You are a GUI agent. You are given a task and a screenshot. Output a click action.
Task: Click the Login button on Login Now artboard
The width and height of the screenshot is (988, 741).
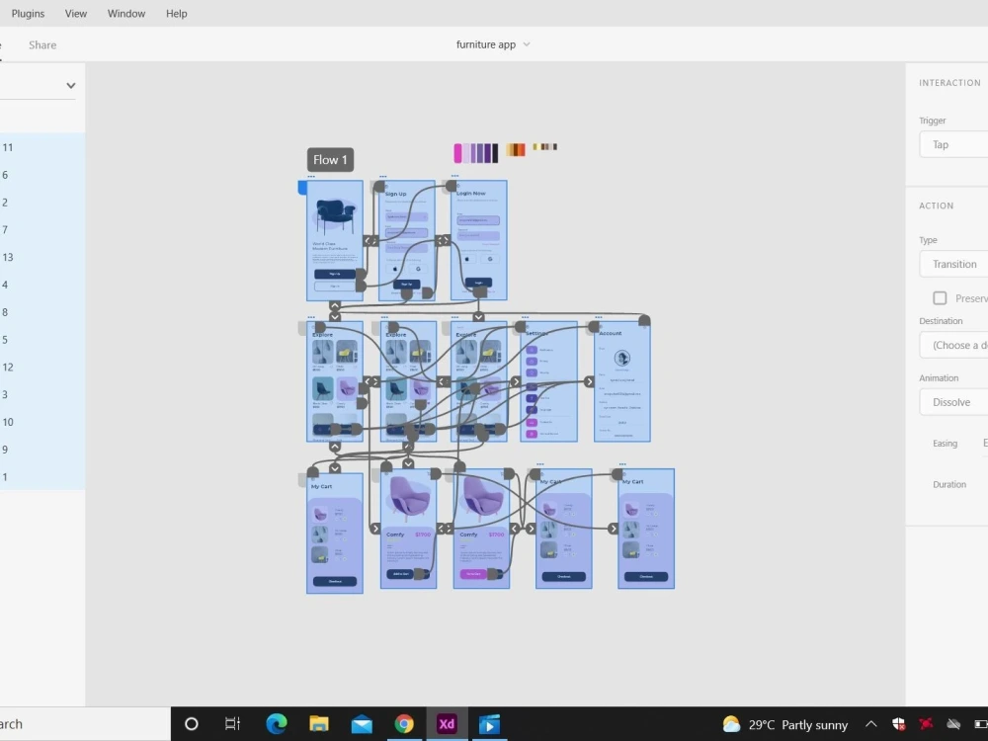[x=478, y=283]
